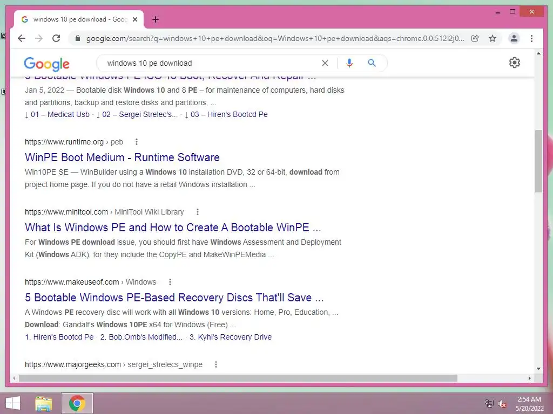Click the scroll up arrow
This screenshot has width=553, height=414.
point(538,53)
